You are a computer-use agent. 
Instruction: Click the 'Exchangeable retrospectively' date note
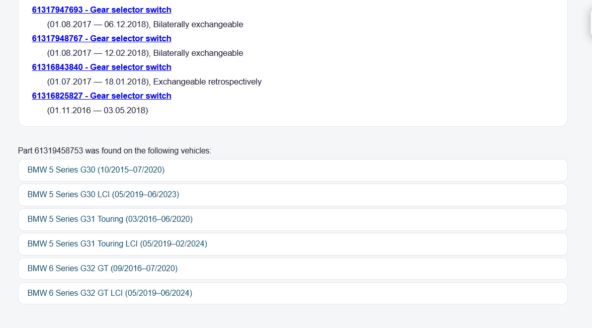[x=154, y=82]
